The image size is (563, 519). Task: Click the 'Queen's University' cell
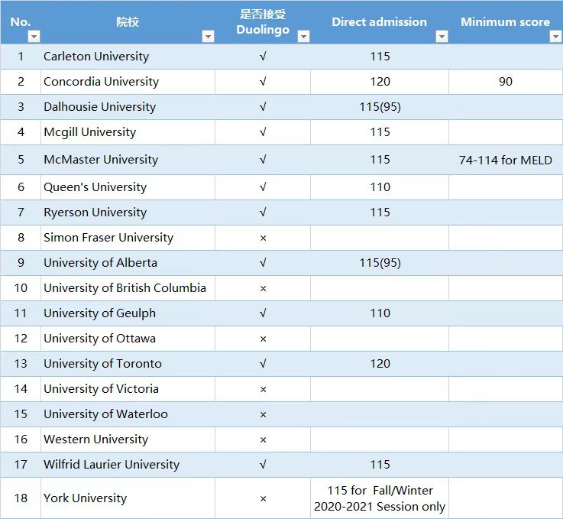(x=128, y=187)
